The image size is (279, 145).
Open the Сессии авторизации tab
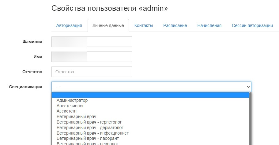[x=252, y=25]
